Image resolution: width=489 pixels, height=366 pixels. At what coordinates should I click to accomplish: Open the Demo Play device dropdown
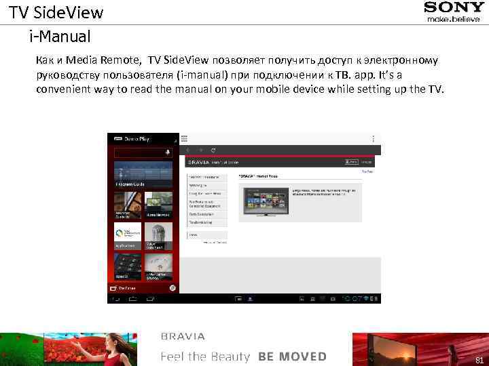[x=143, y=139]
